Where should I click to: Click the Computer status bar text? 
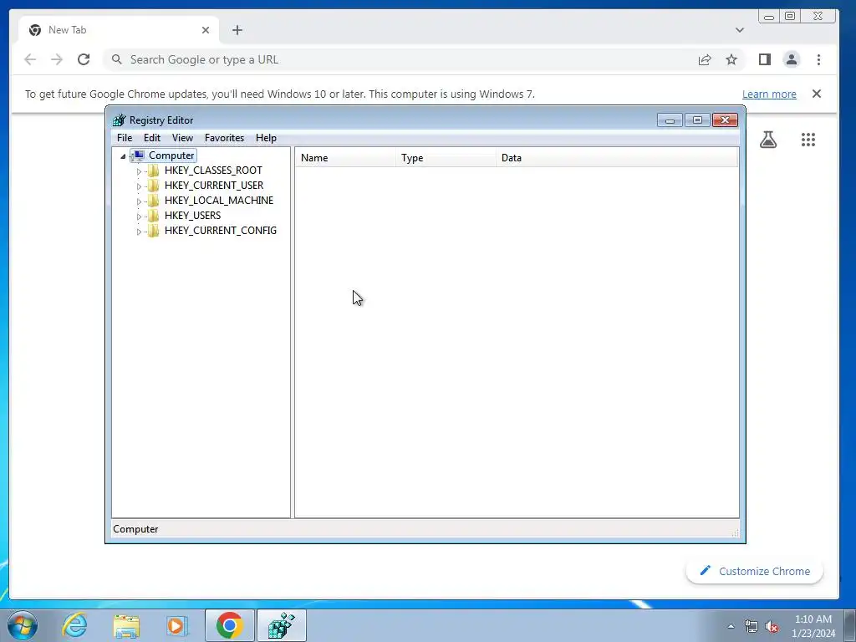coord(135,529)
